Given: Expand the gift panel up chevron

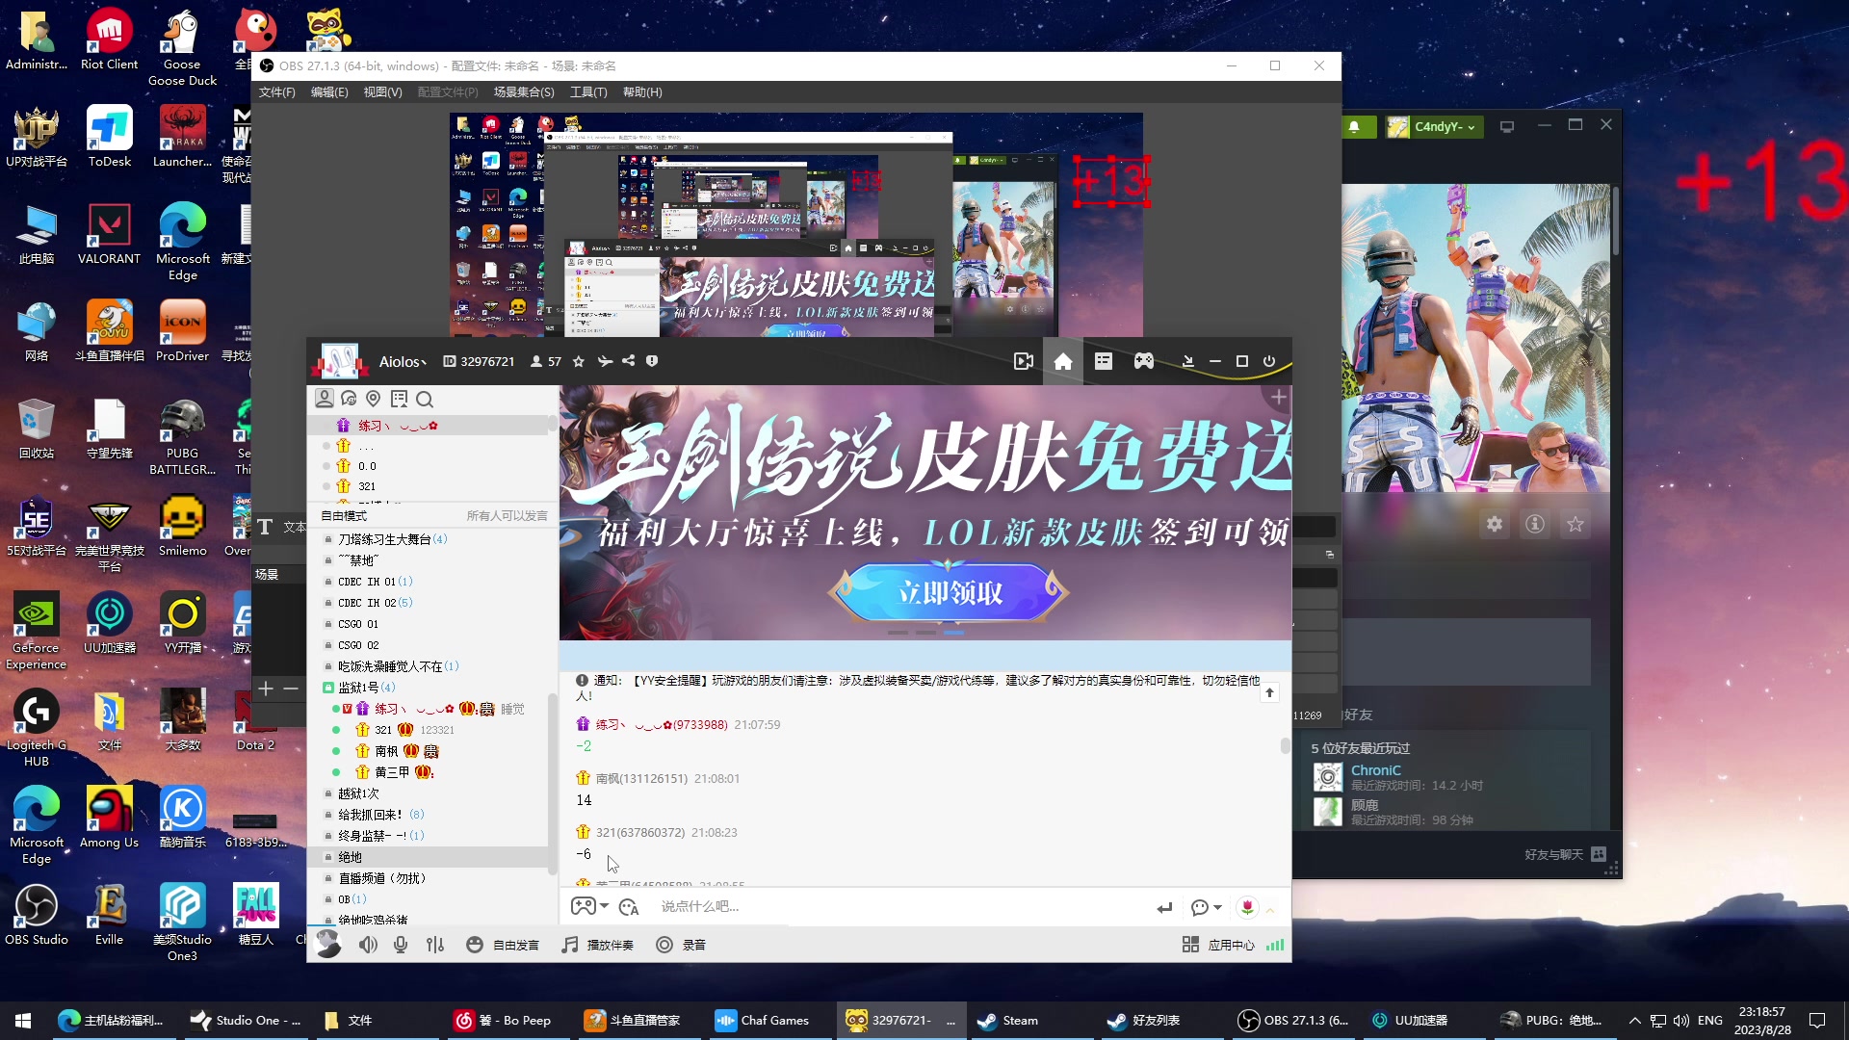Looking at the screenshot, I should pyautogui.click(x=1270, y=909).
